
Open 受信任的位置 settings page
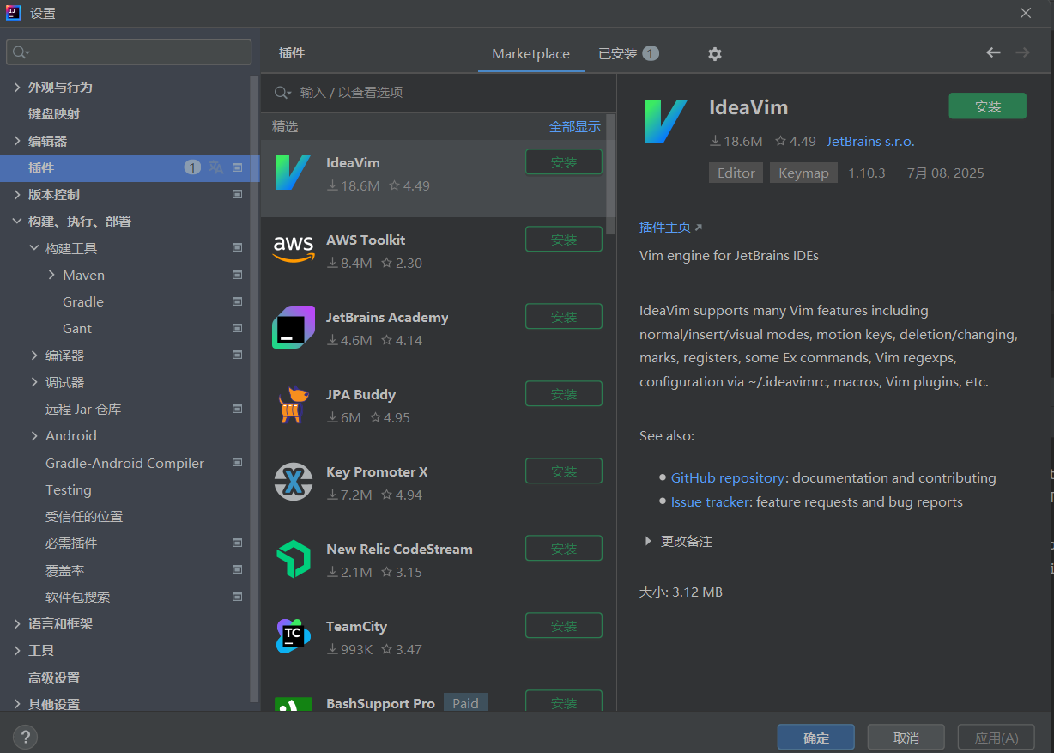coord(84,516)
